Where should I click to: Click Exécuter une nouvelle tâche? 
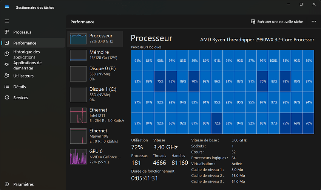pyautogui.click(x=277, y=21)
